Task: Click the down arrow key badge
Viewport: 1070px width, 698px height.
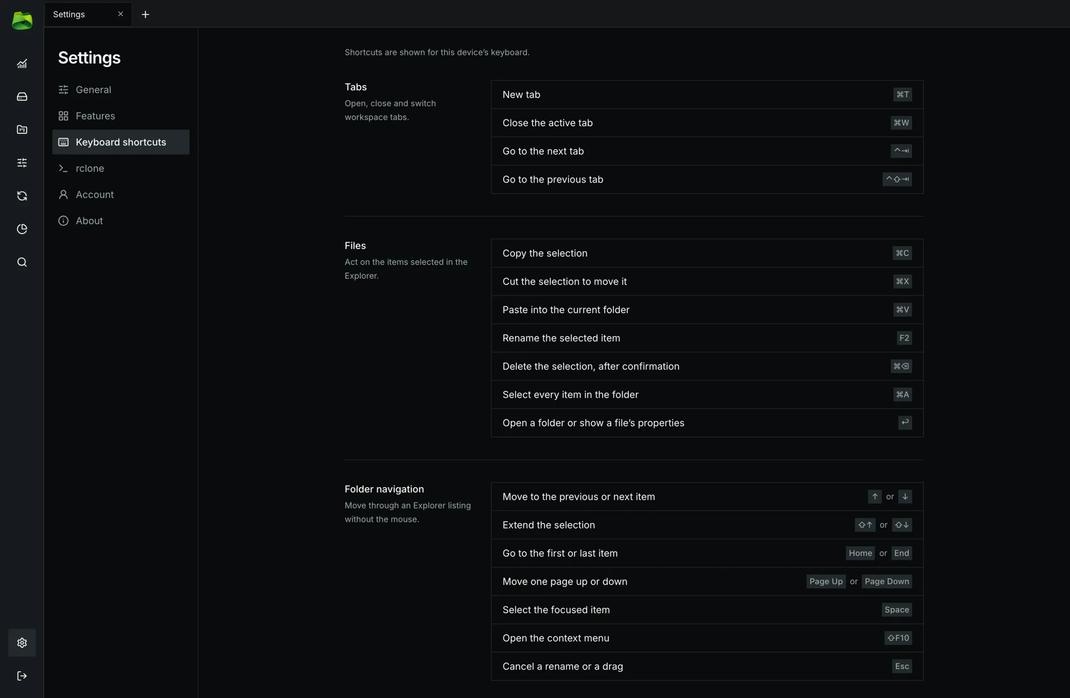Action: 905,497
